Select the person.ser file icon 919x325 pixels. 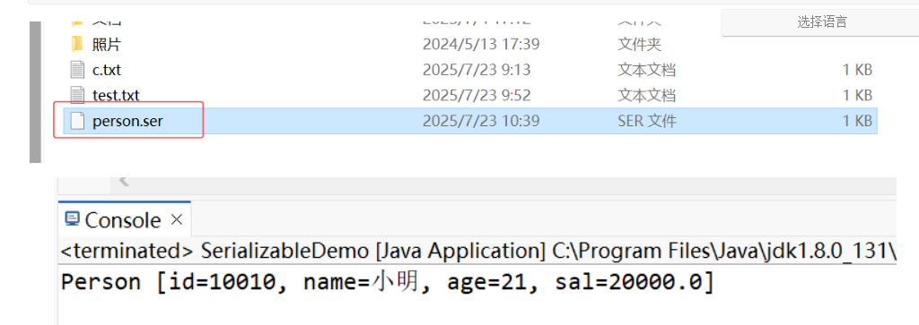[77, 120]
